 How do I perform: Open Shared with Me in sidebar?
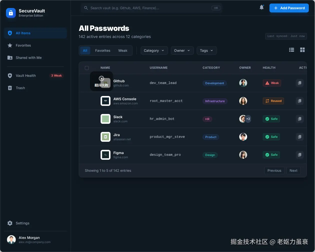pos(35,57)
